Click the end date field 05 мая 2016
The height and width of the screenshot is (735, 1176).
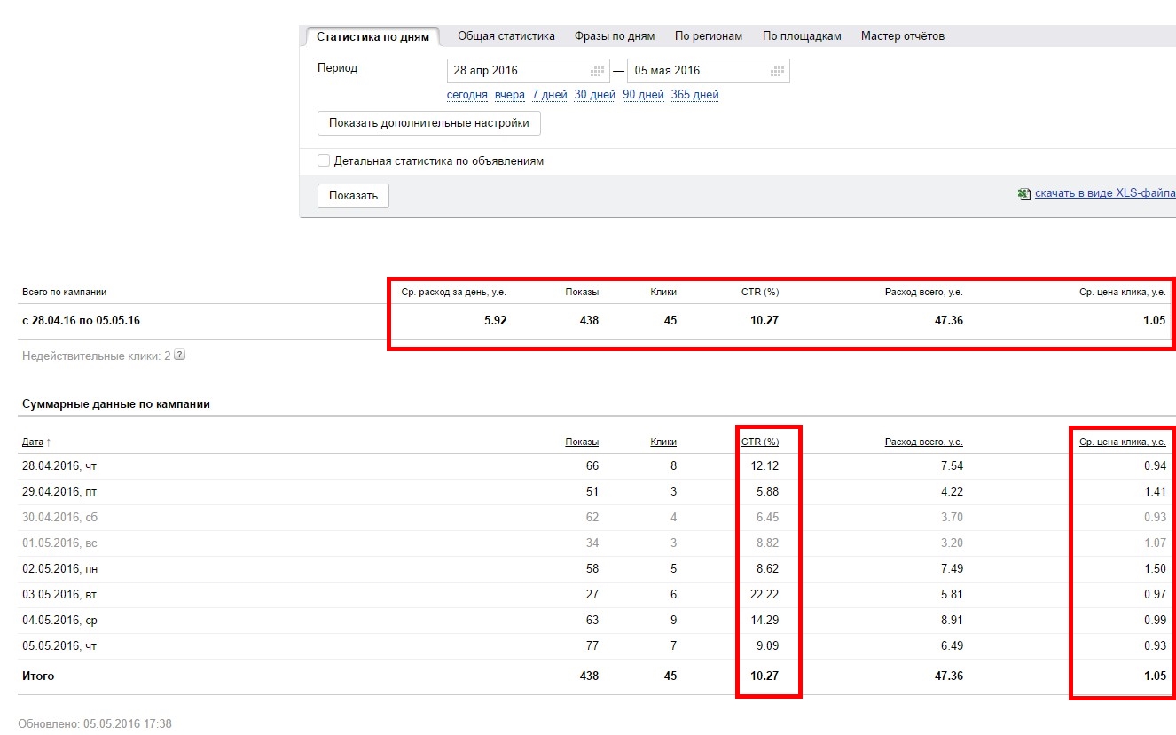coord(709,71)
